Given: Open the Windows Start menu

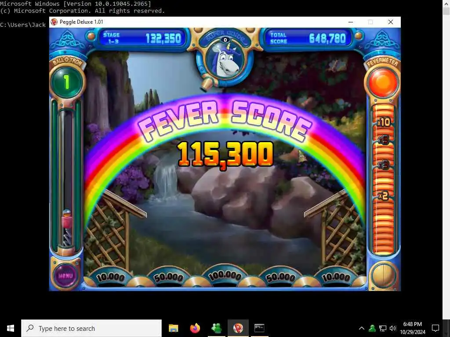Looking at the screenshot, I should (11, 328).
